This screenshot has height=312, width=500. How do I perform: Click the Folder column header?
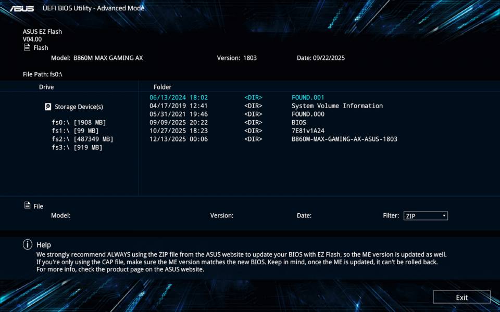[162, 87]
